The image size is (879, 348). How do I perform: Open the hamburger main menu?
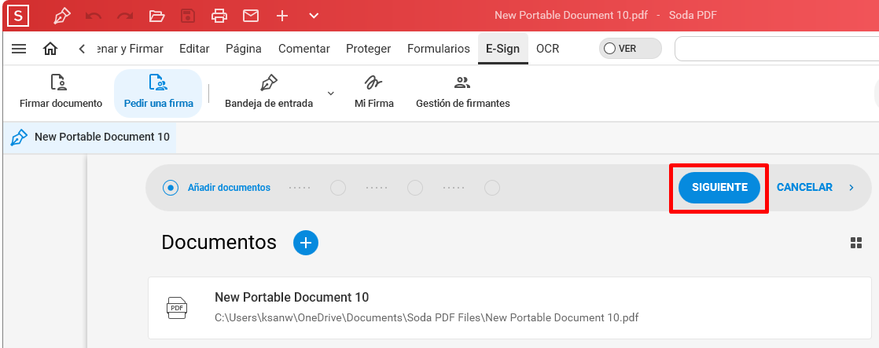(19, 49)
